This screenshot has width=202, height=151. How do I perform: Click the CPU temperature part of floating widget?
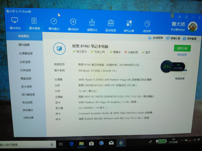coord(178,67)
